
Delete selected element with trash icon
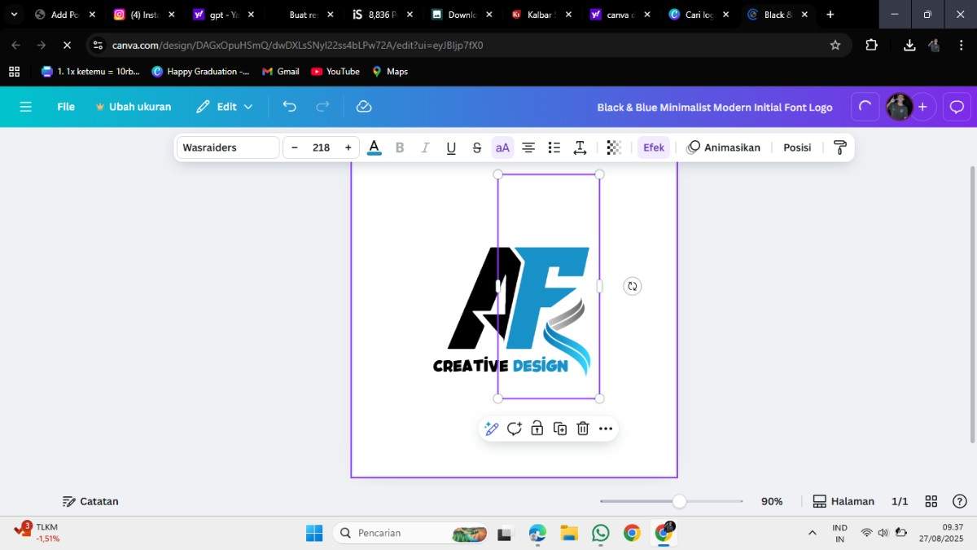pos(583,429)
